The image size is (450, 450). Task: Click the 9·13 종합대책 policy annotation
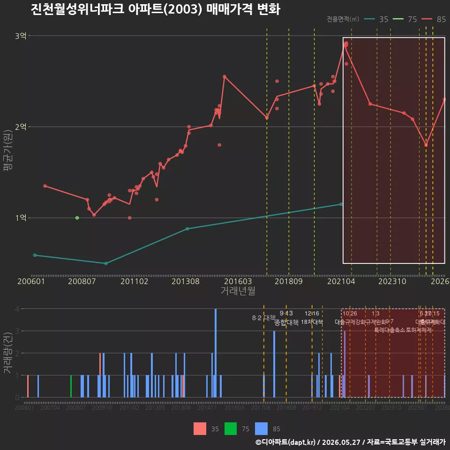coord(286,318)
